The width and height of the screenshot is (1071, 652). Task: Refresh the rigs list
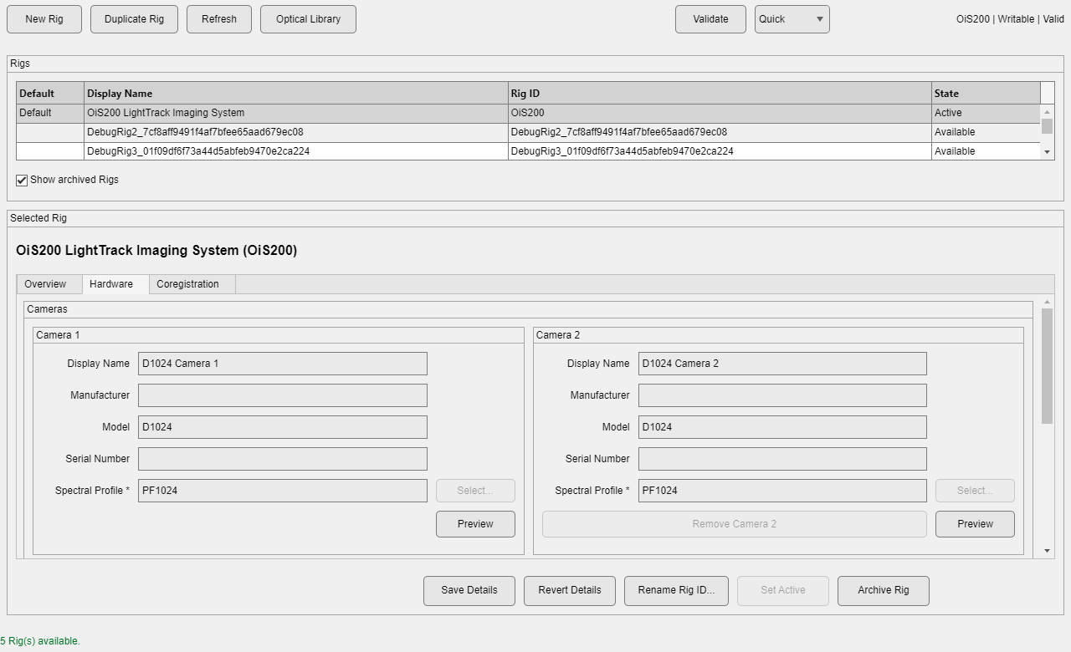click(x=219, y=19)
